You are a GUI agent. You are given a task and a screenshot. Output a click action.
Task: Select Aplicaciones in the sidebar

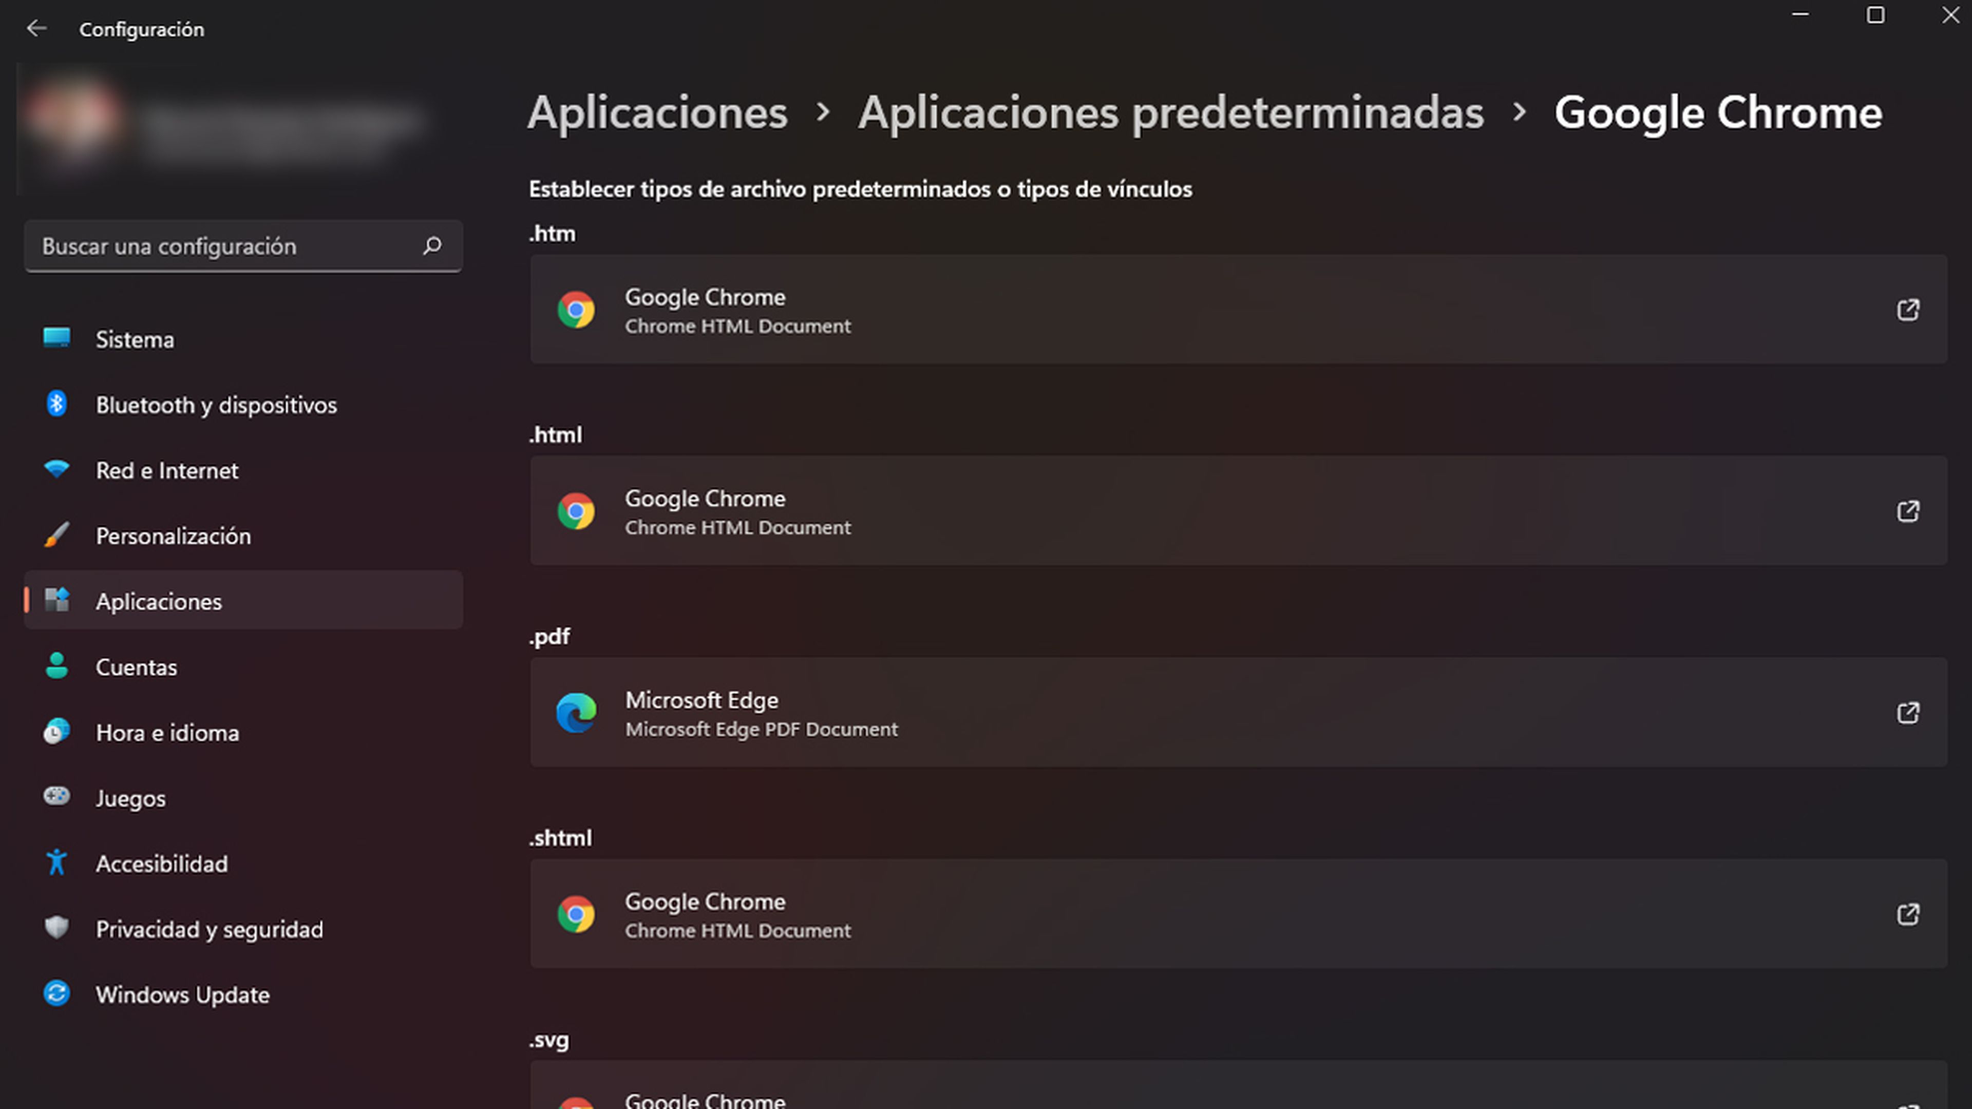click(243, 601)
